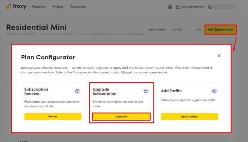Screen dimensions: 248x142
Task: Close the Plan Configurator dialog
Action: (x=219, y=56)
